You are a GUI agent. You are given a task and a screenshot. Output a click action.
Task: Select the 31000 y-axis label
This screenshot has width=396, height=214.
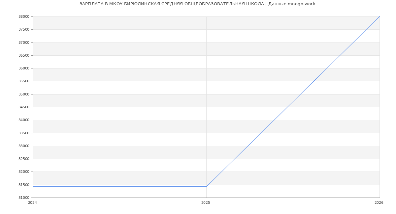tap(24, 198)
